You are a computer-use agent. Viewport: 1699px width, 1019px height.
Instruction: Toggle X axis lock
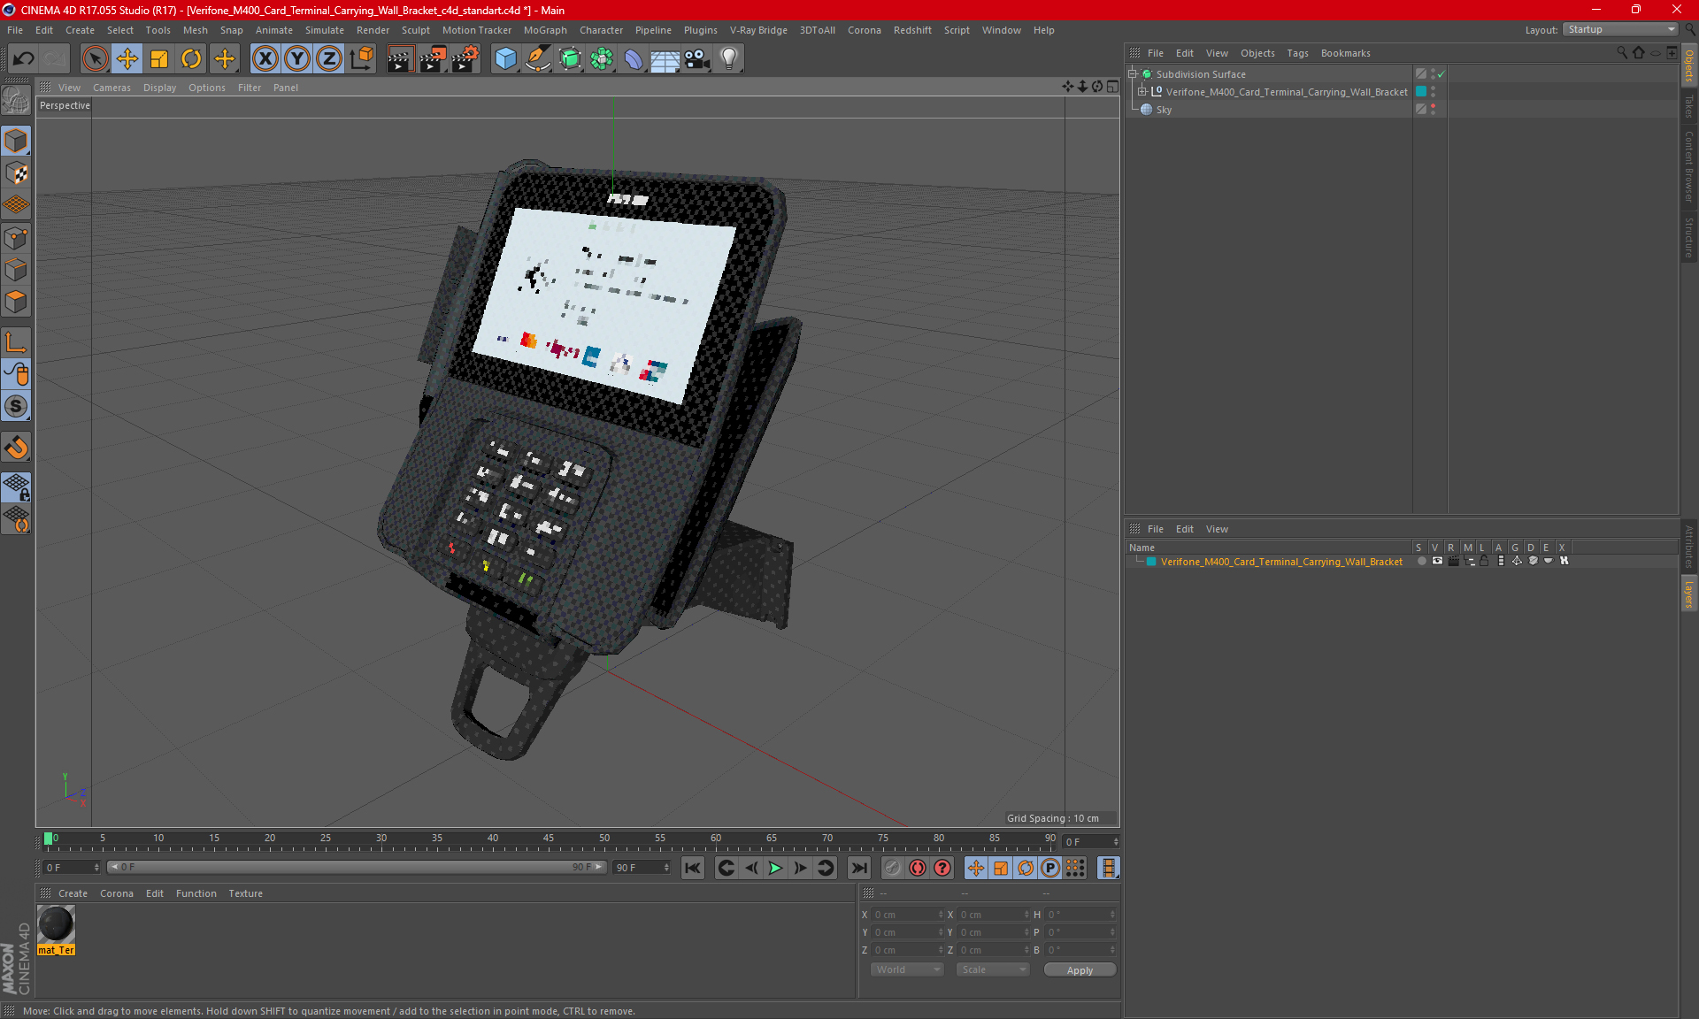pyautogui.click(x=265, y=59)
